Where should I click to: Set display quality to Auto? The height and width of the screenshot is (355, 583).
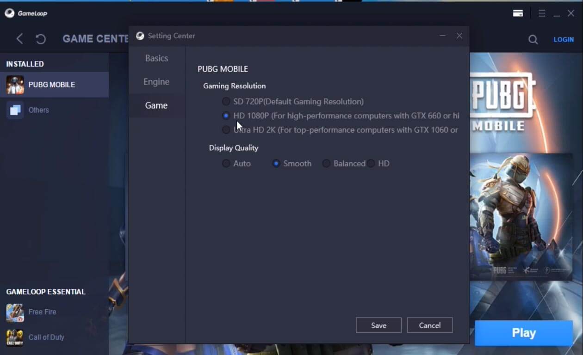pos(226,163)
